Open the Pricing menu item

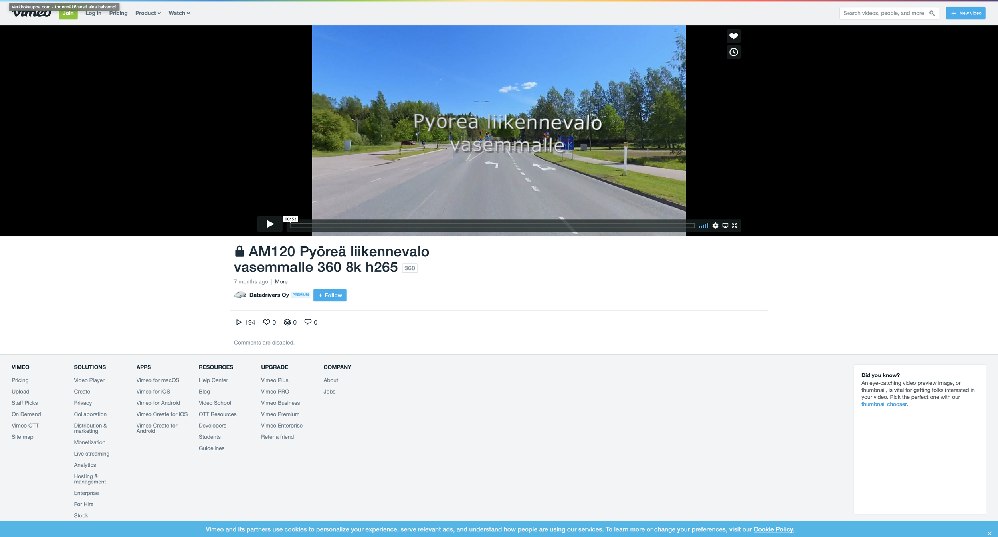[x=118, y=13]
